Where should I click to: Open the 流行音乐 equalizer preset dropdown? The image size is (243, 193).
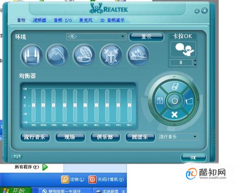click(178, 137)
